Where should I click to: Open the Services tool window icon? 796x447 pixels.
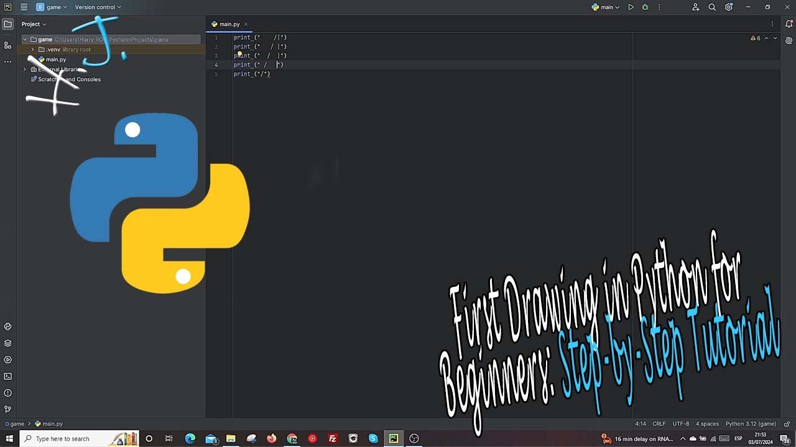pos(7,359)
